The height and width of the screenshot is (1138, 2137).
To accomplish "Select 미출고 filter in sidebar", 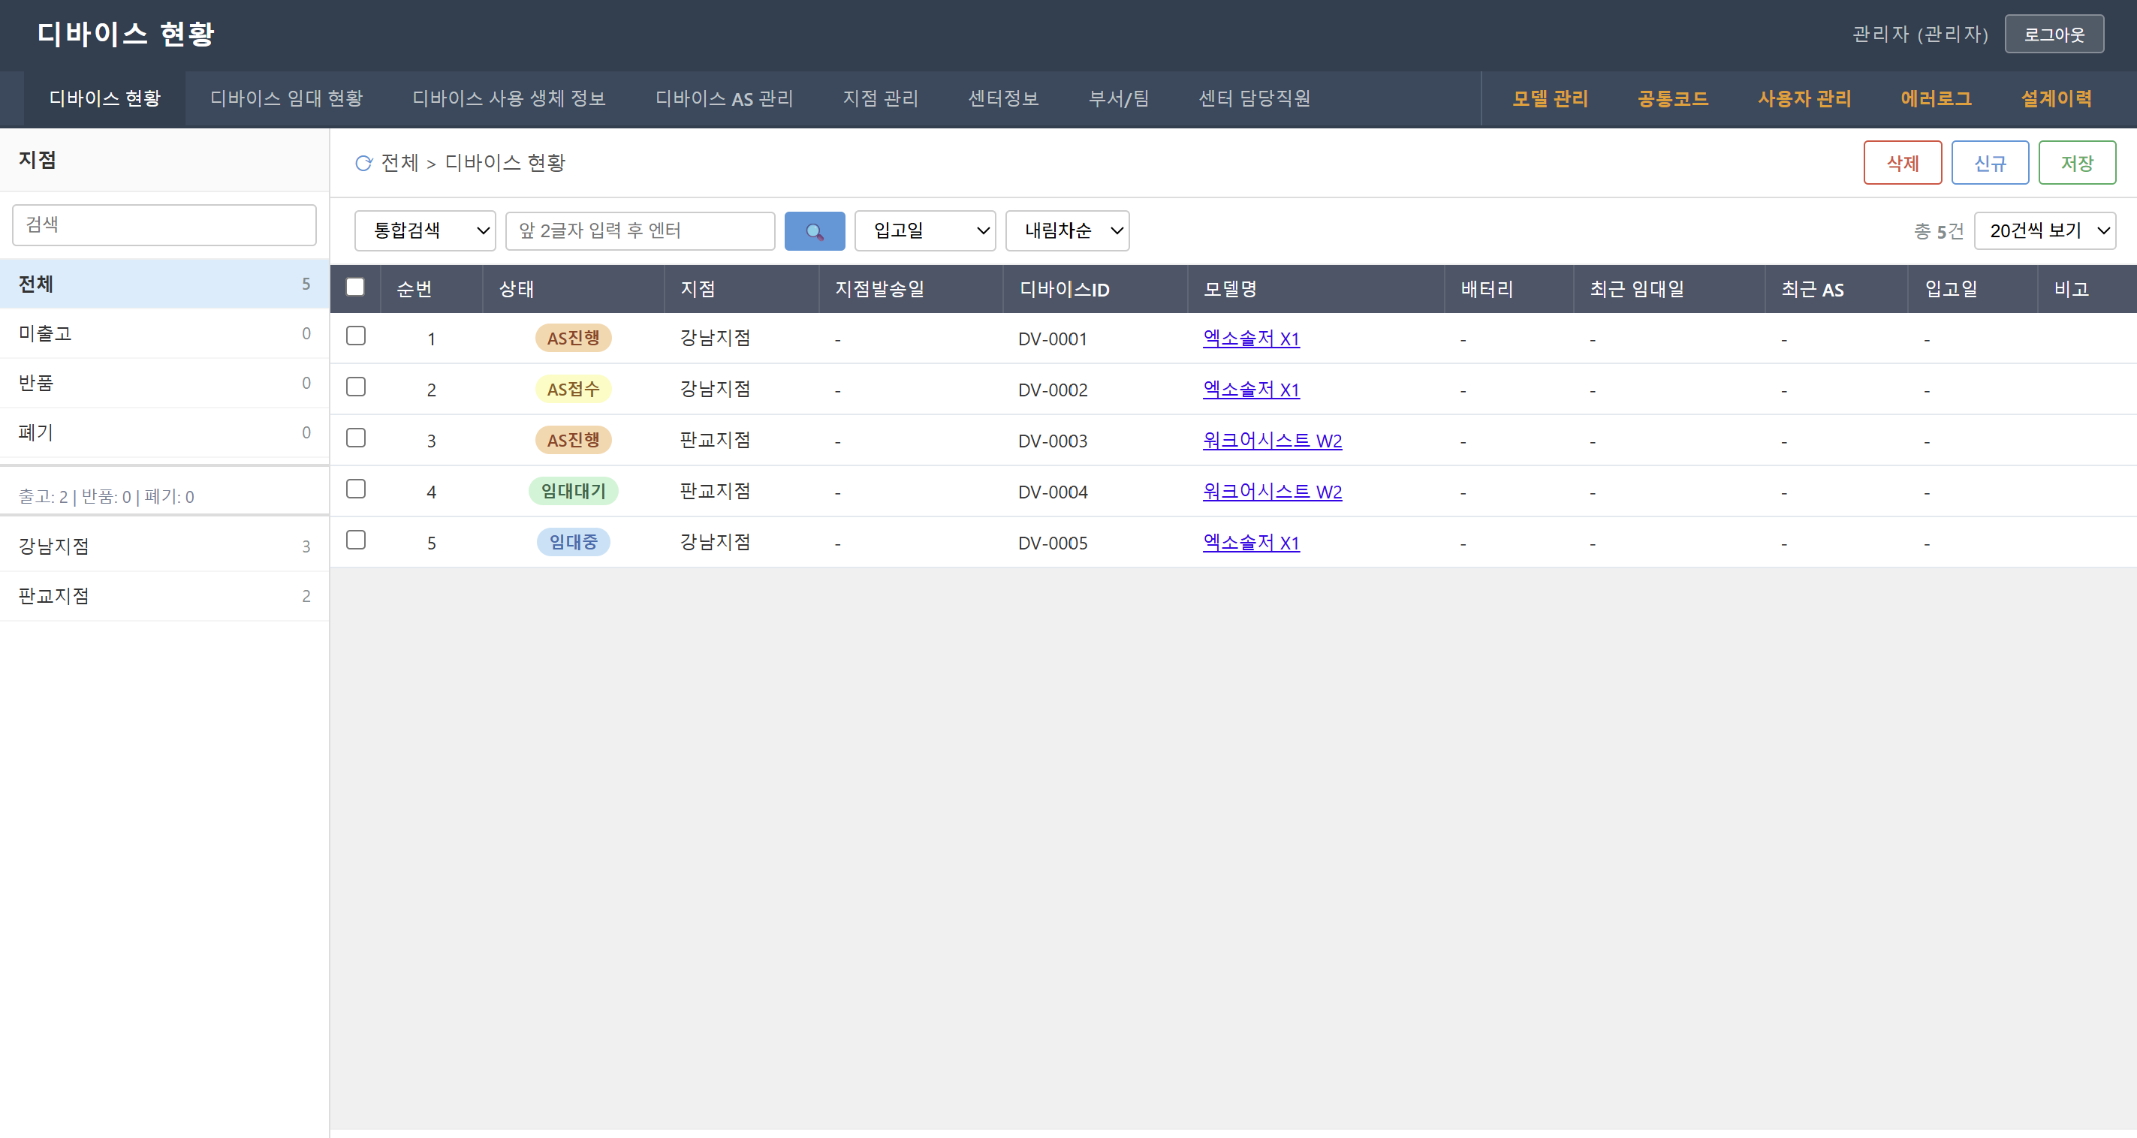I will click(x=164, y=333).
